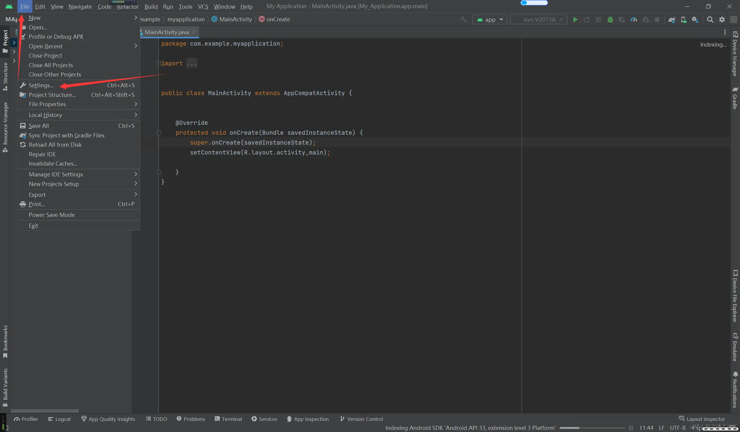Run the app with the green play icon
740x432 pixels.
575,19
